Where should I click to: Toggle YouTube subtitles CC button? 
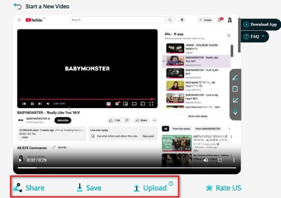coord(109,104)
